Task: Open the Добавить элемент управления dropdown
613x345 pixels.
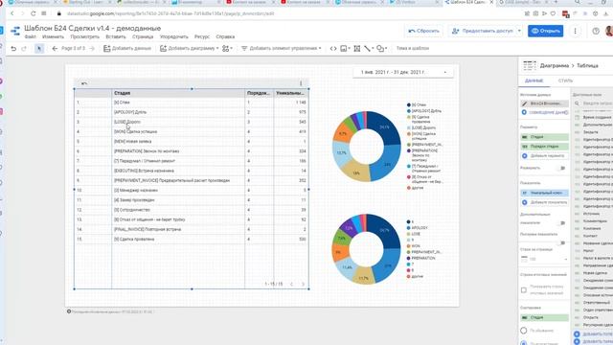Action: (x=281, y=49)
